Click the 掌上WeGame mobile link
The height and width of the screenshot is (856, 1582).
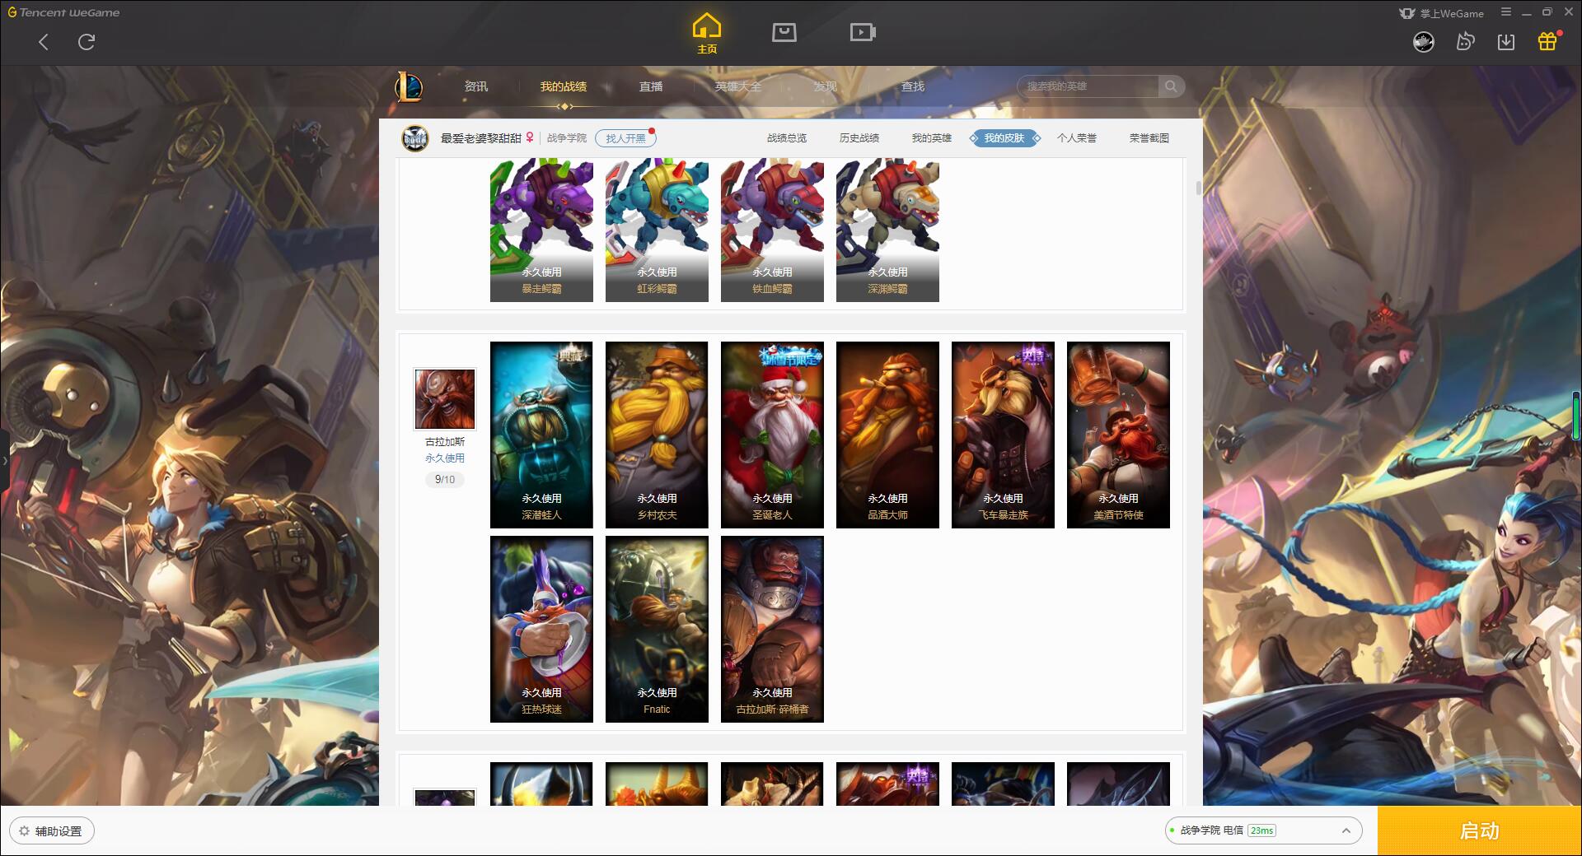coord(1441,13)
